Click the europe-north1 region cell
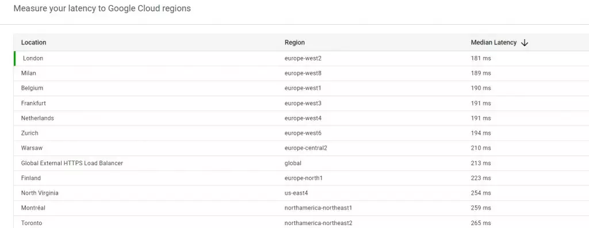Image resolution: width=589 pixels, height=228 pixels. [304, 178]
